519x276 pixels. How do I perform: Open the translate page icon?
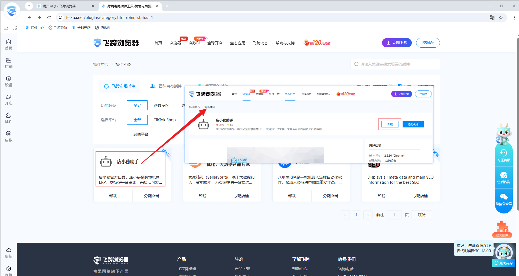click(x=492, y=18)
